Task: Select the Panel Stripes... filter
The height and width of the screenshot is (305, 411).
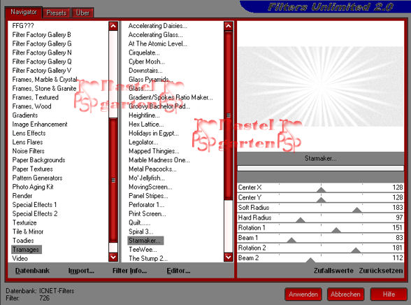Action: coord(148,196)
